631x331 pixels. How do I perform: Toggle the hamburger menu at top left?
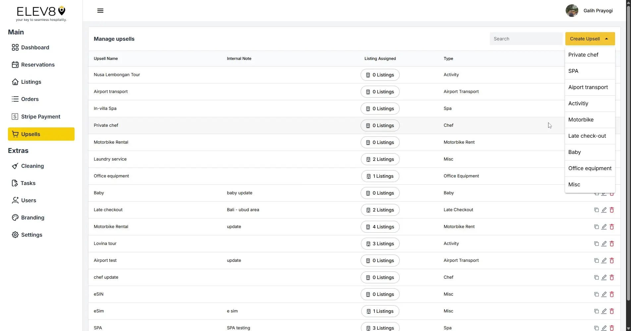tap(100, 10)
